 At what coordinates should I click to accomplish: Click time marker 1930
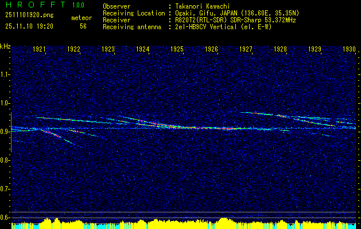click(x=349, y=49)
